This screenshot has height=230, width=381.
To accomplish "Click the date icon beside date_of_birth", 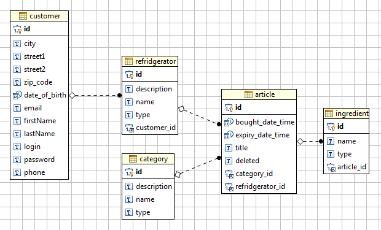I will pyautogui.click(x=17, y=95).
